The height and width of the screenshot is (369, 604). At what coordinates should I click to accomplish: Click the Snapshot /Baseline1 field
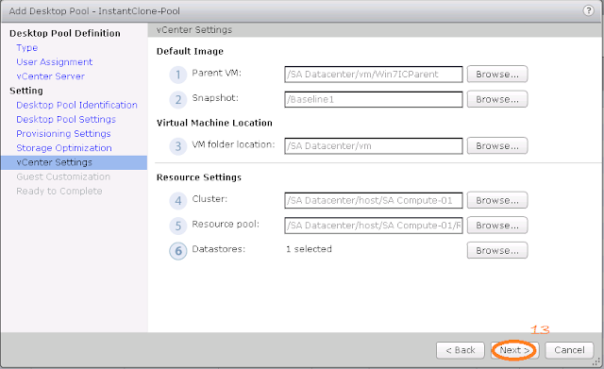pyautogui.click(x=374, y=99)
